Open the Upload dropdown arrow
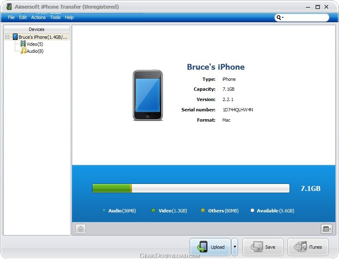Screen dimensions: 339x259 click(x=235, y=247)
